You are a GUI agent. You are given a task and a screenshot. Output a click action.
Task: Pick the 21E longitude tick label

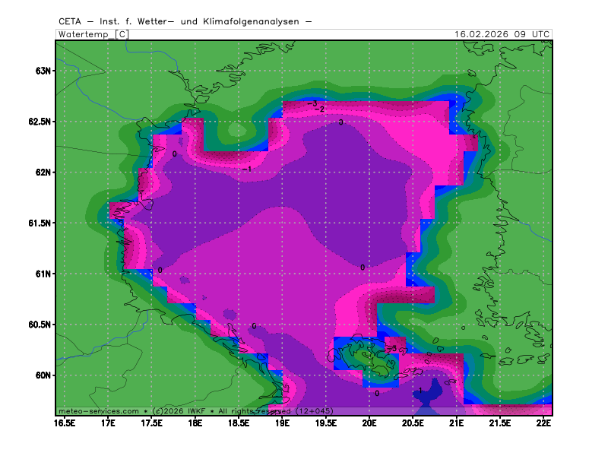click(457, 423)
